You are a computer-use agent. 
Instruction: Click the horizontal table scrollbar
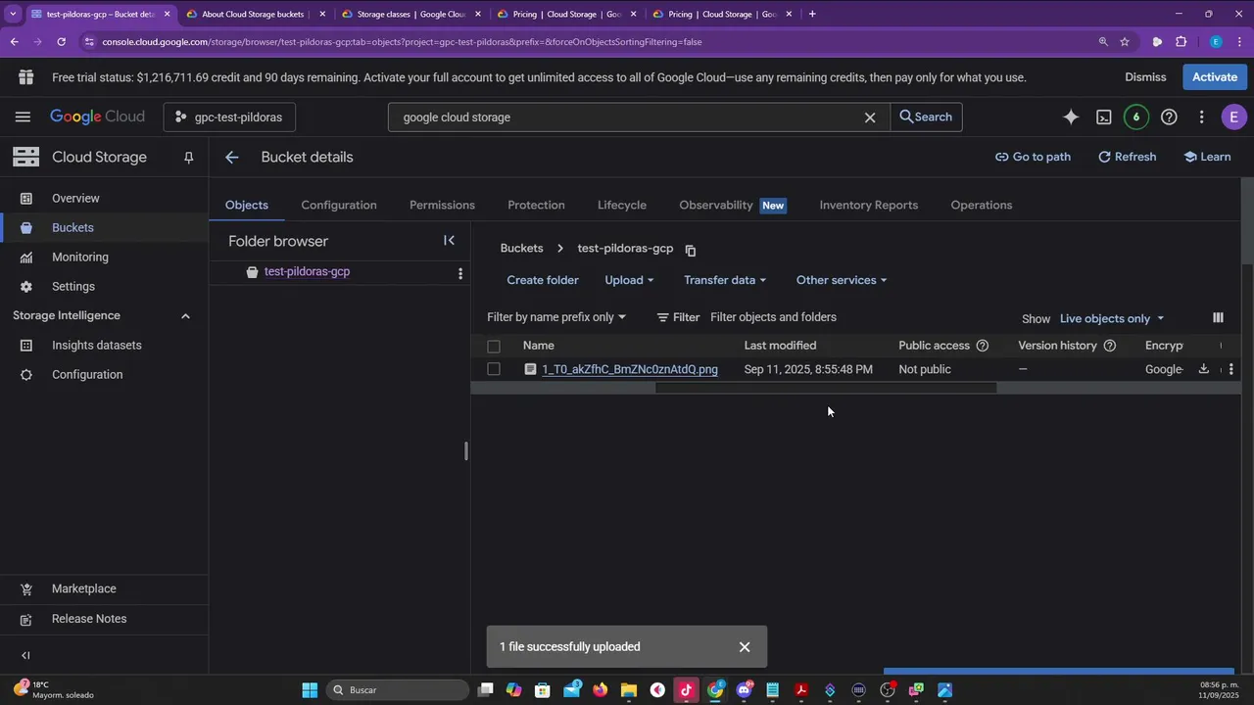click(826, 389)
